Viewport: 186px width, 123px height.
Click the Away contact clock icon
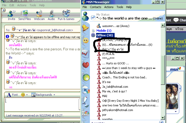[98, 26]
